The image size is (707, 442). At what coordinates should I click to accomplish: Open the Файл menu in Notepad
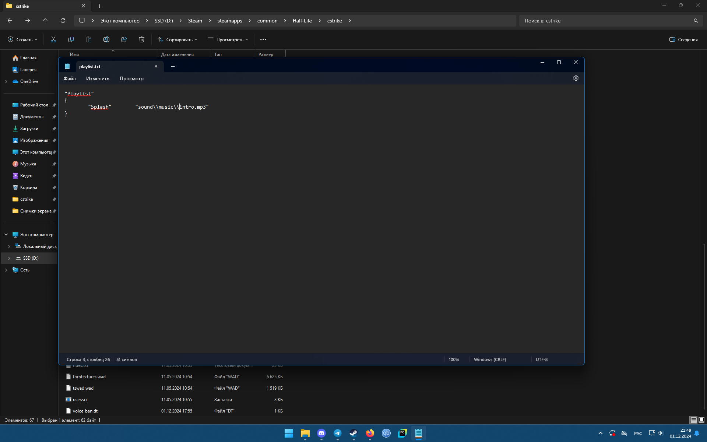(x=70, y=78)
